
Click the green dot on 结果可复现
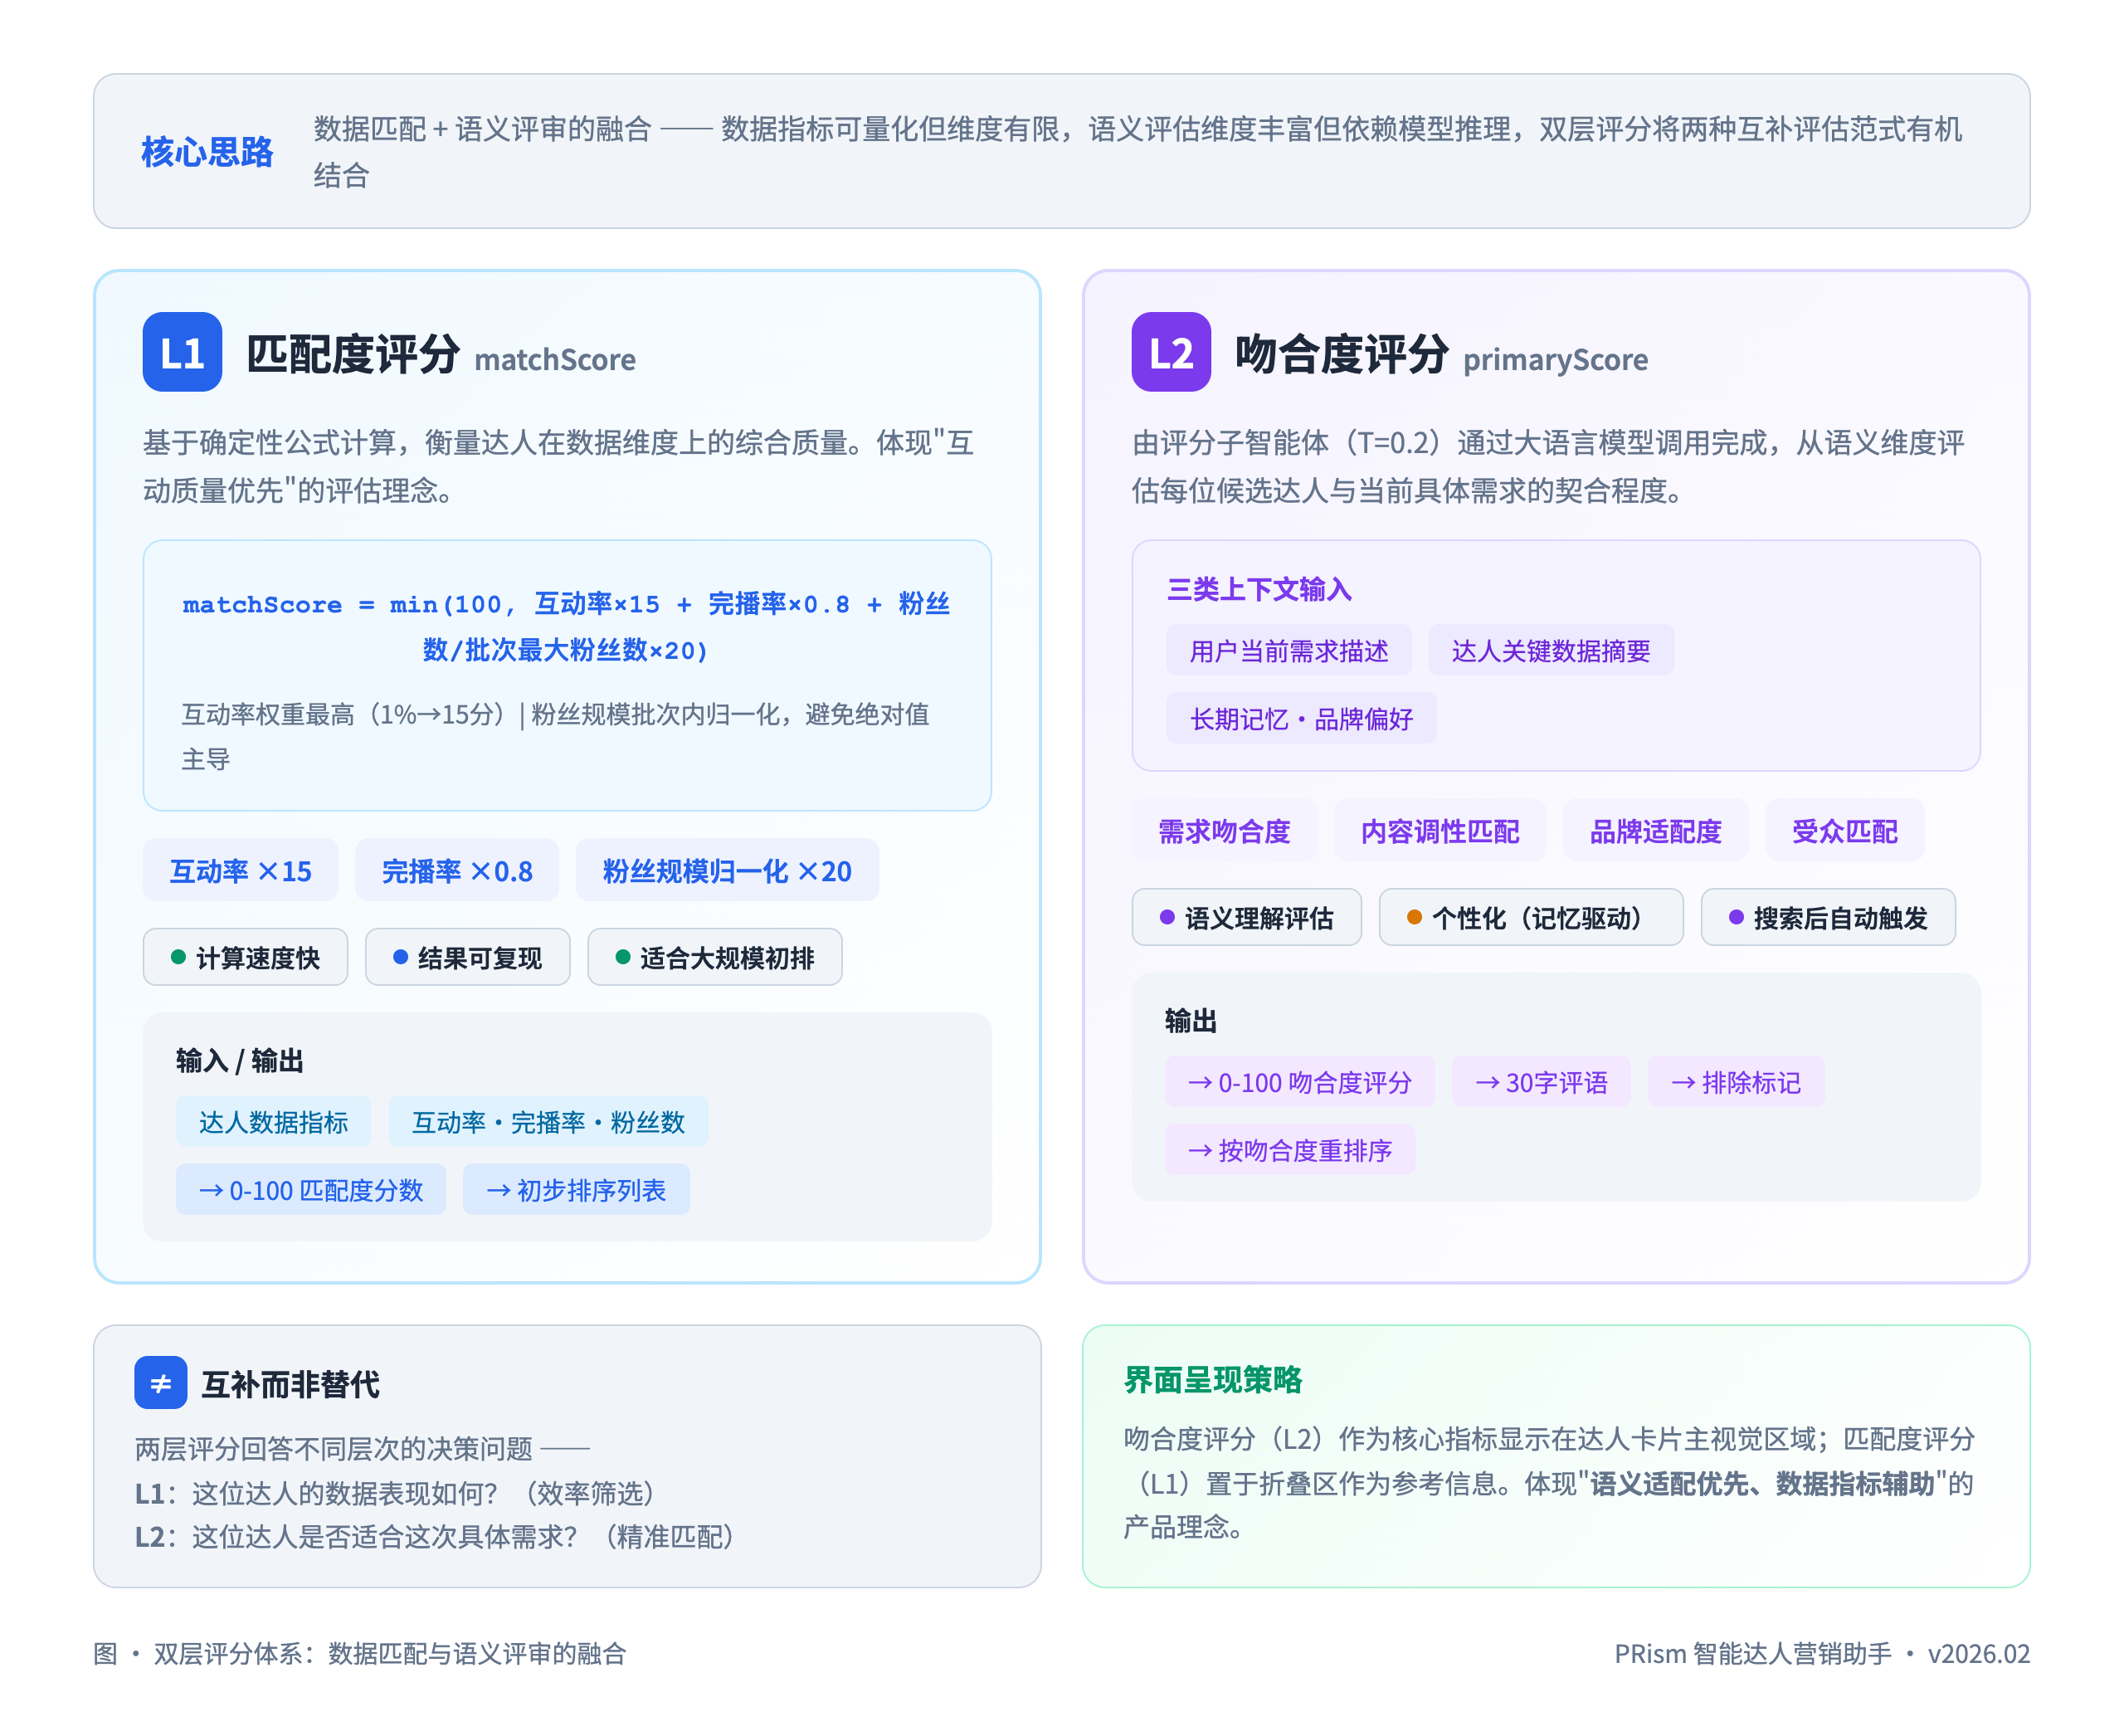pyautogui.click(x=403, y=957)
